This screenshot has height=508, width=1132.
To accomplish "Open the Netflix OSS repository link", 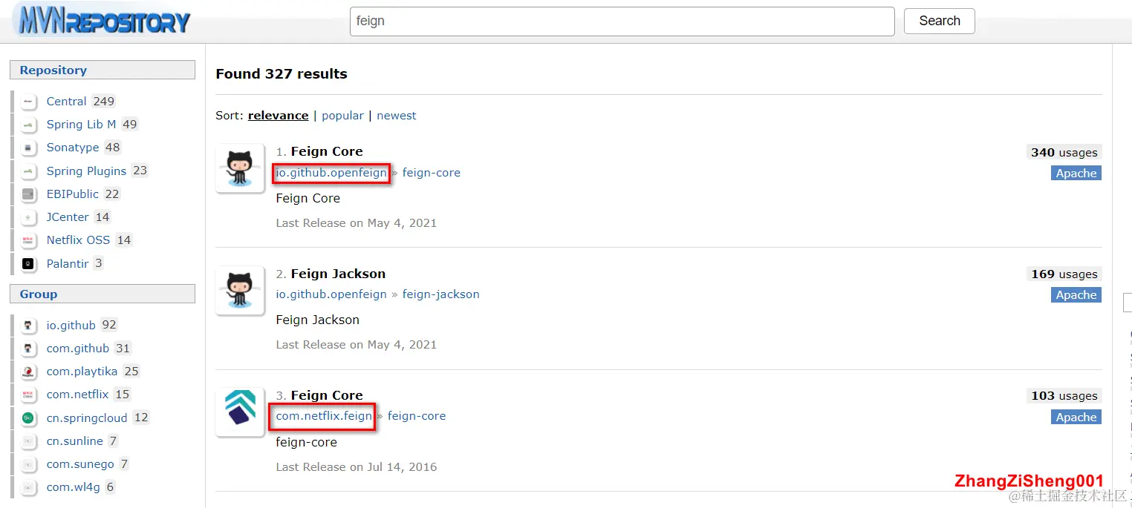I will click(78, 240).
